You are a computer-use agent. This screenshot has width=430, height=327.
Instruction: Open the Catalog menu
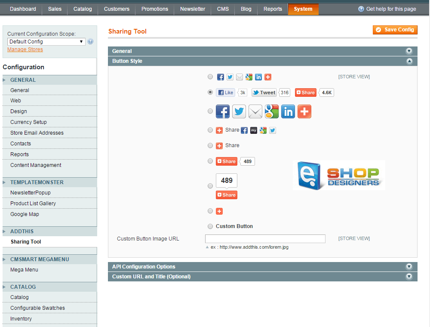point(83,9)
